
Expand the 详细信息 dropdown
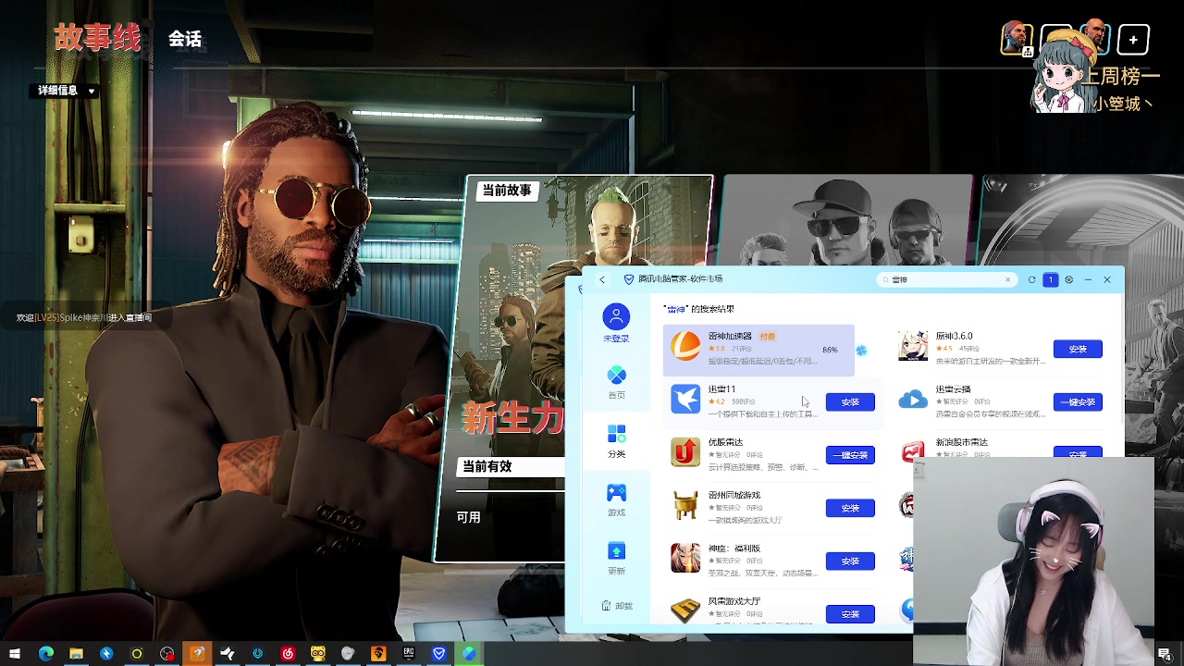point(67,91)
